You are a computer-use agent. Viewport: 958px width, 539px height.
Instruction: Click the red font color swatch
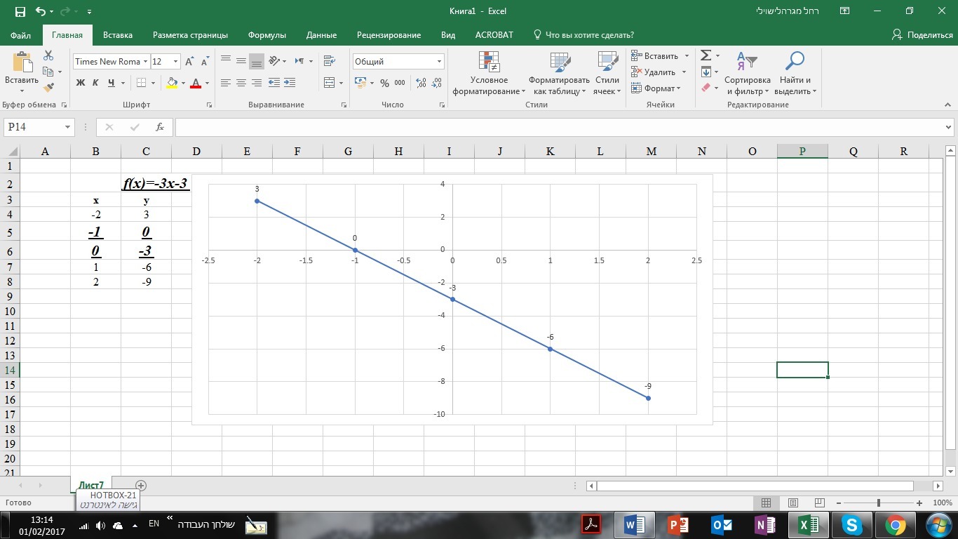196,83
